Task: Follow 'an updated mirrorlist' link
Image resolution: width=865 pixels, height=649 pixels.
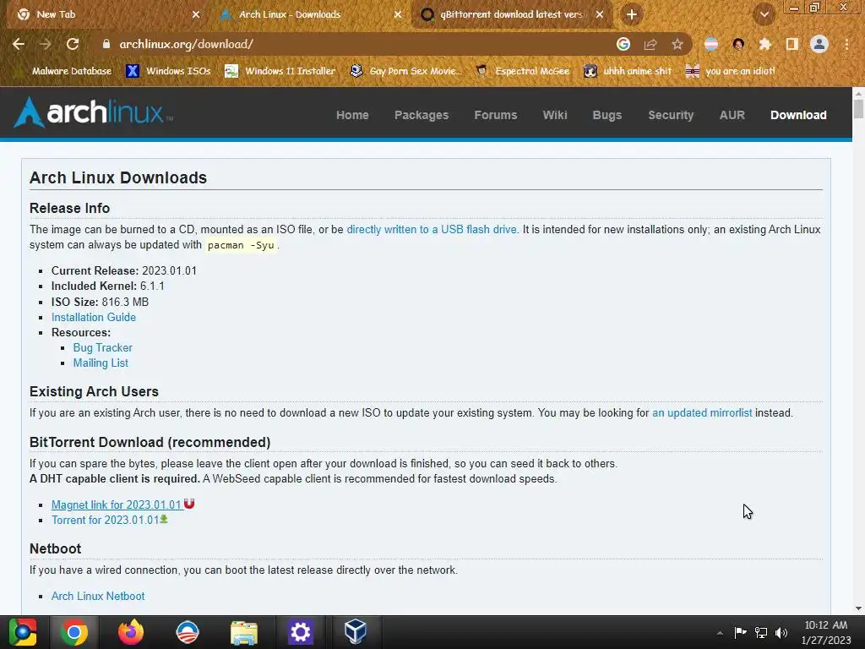Action: [702, 412]
